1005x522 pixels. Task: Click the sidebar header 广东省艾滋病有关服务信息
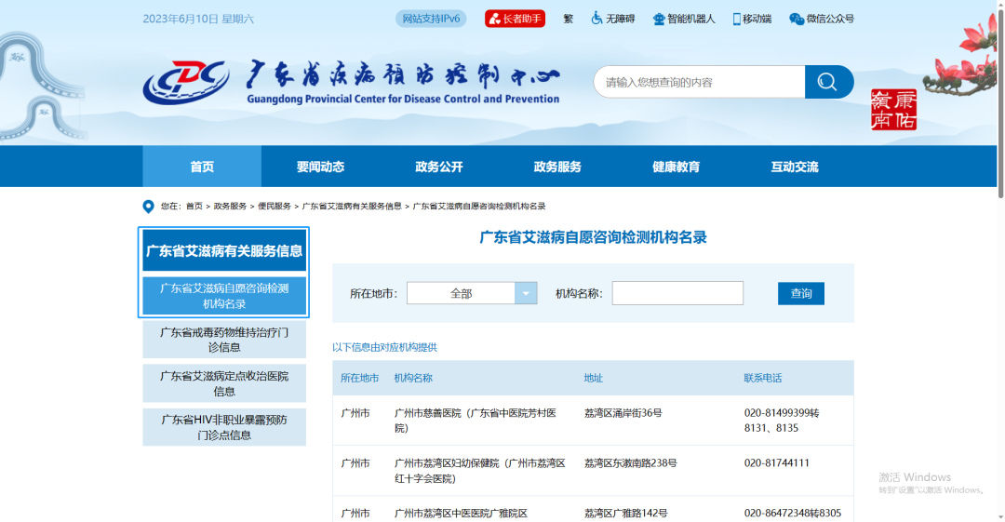(x=224, y=250)
